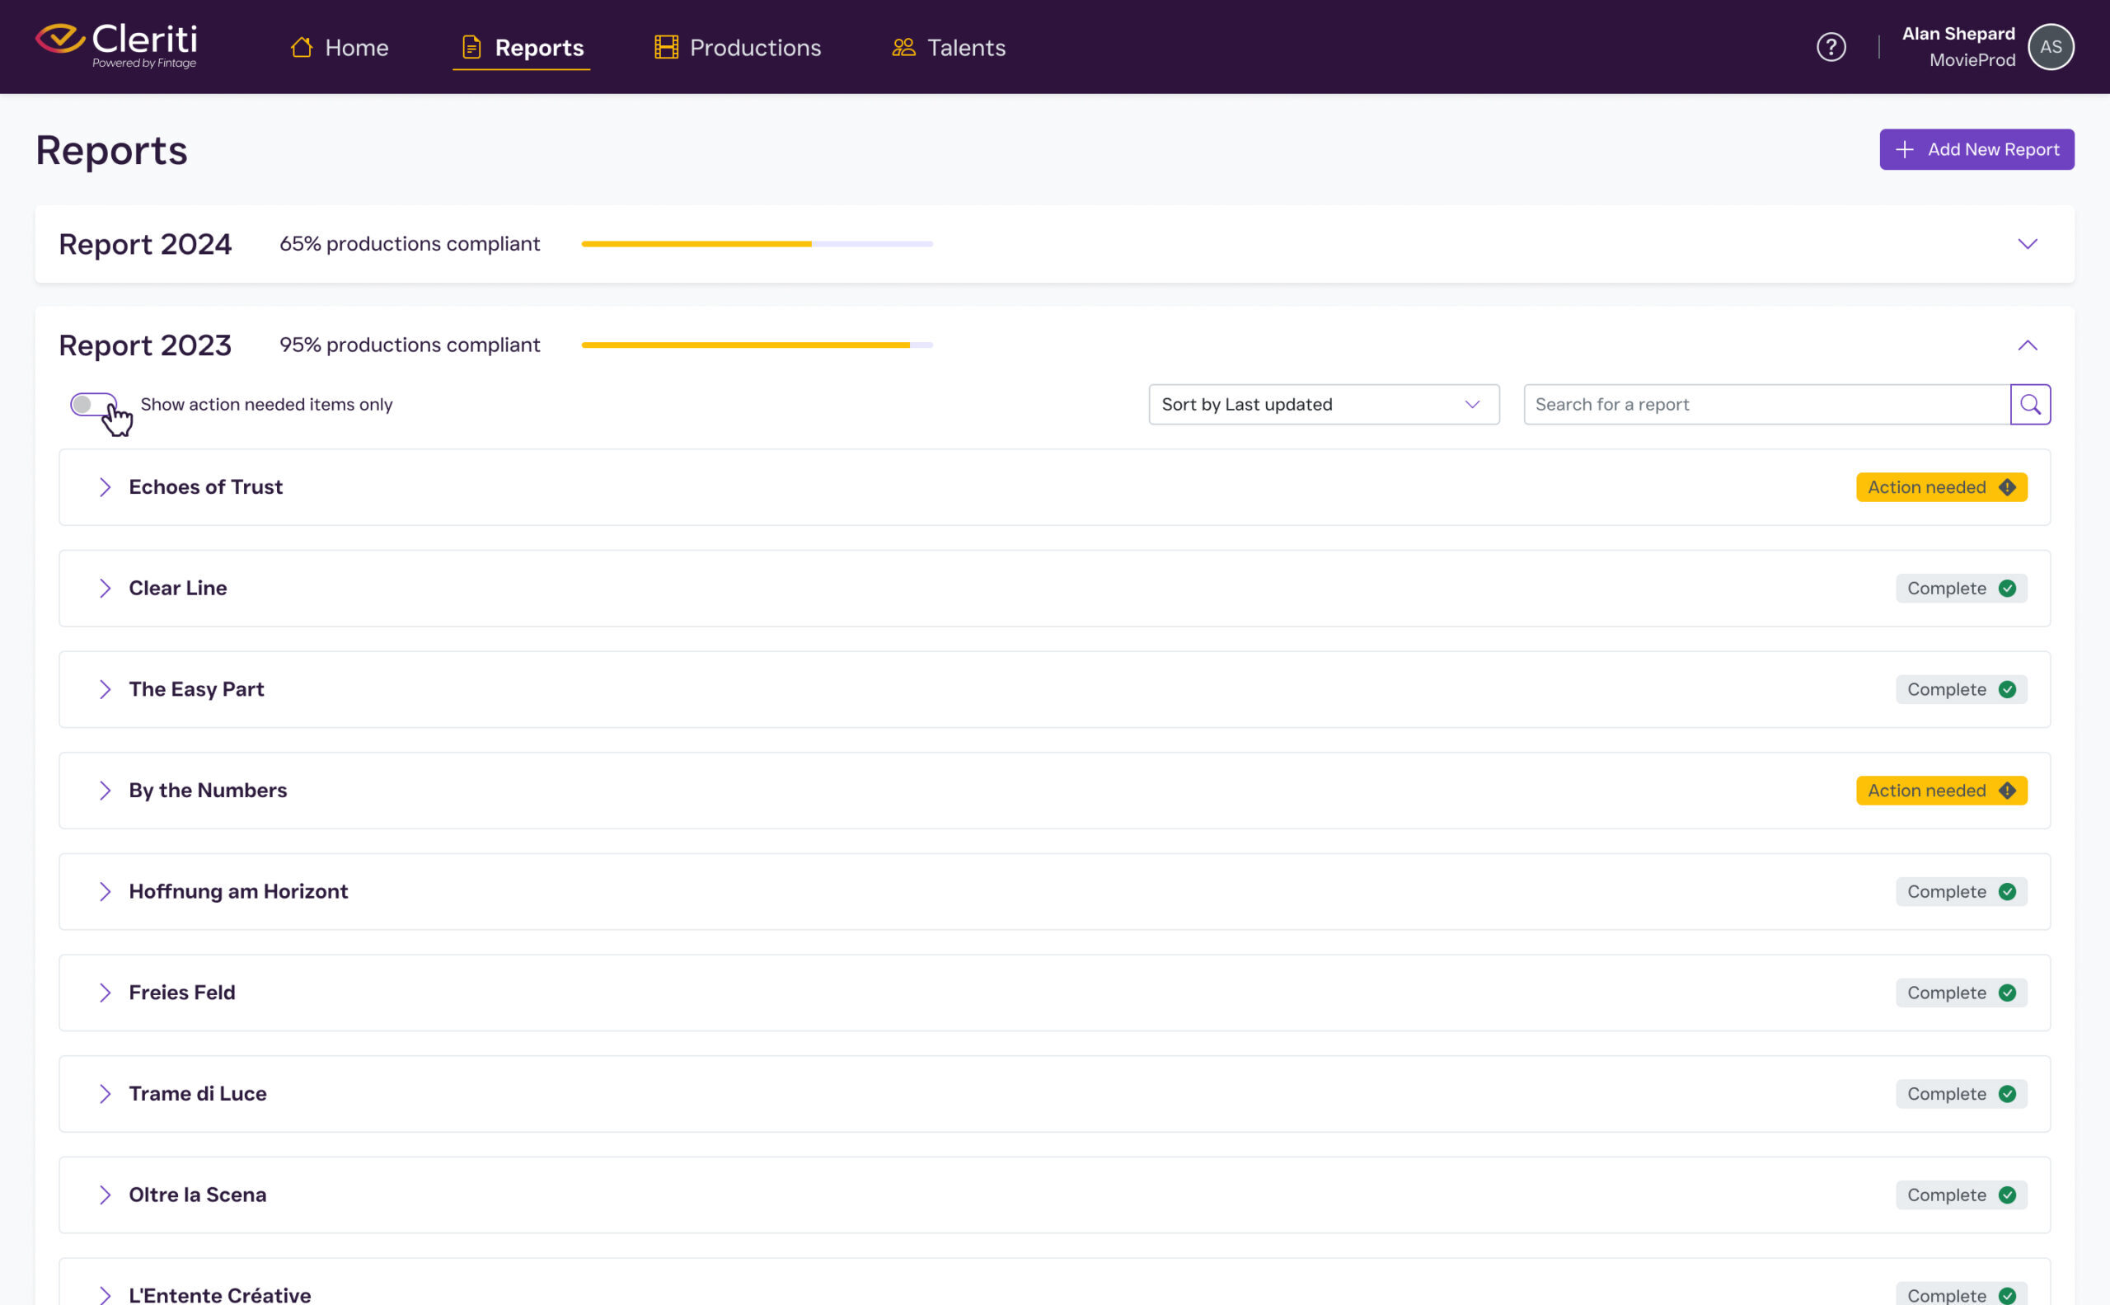
Task: Click the Report 2024 compliance progress bar
Action: point(757,244)
